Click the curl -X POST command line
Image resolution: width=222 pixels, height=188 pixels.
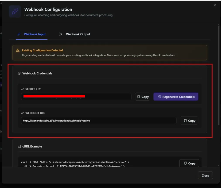tap(75, 162)
